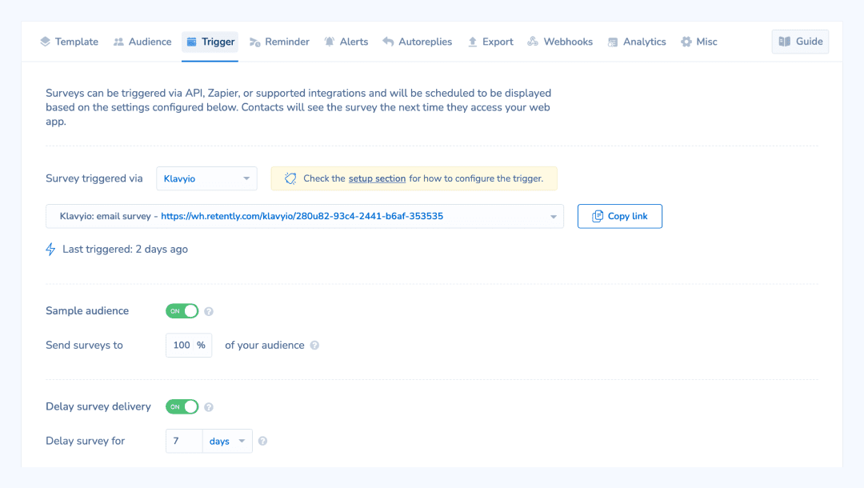Toggle off Delay survey delivery switch

pos(182,407)
